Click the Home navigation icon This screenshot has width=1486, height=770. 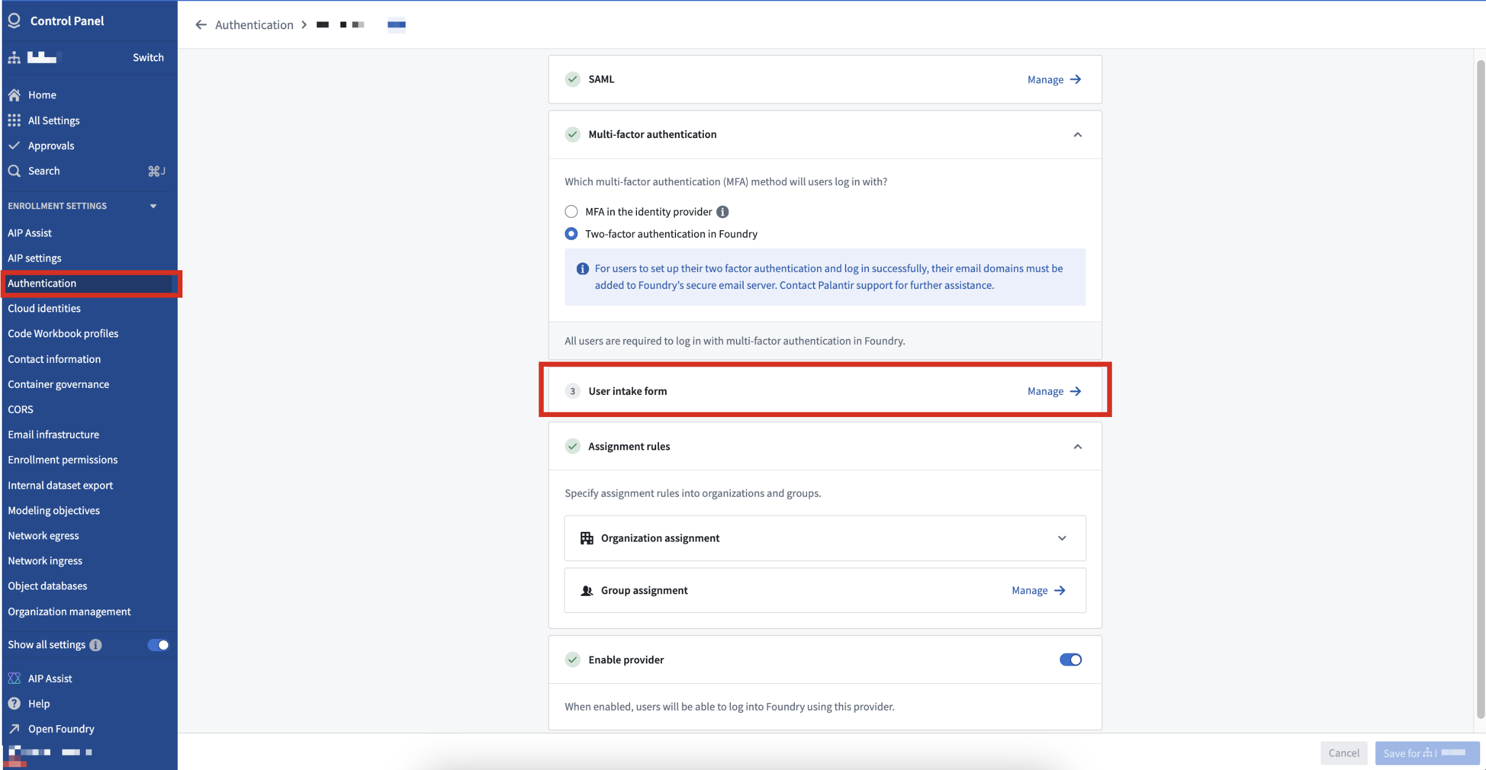[14, 94]
